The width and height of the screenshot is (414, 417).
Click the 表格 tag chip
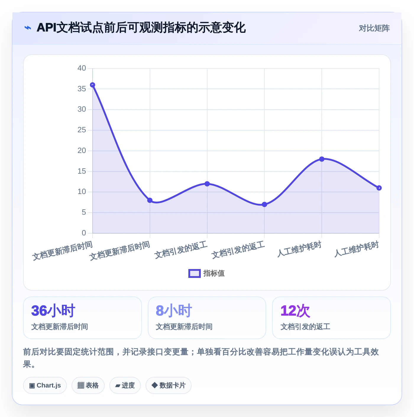pyautogui.click(x=88, y=385)
